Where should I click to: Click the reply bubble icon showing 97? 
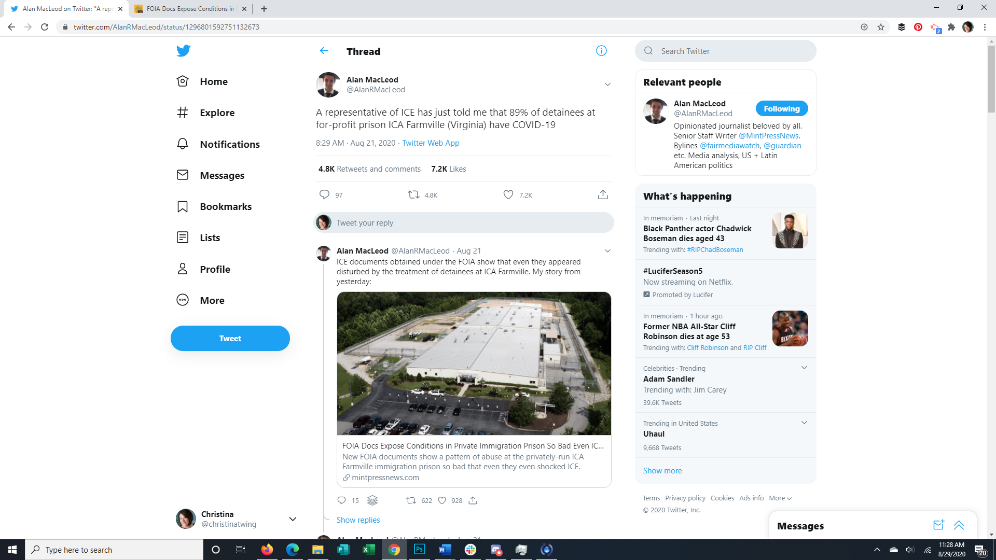tap(324, 194)
